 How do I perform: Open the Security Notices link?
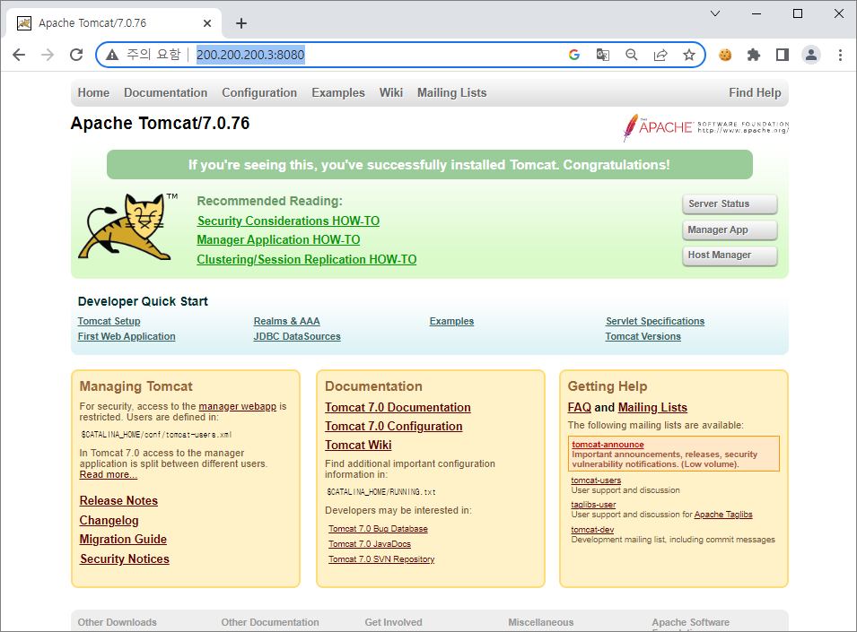[125, 558]
